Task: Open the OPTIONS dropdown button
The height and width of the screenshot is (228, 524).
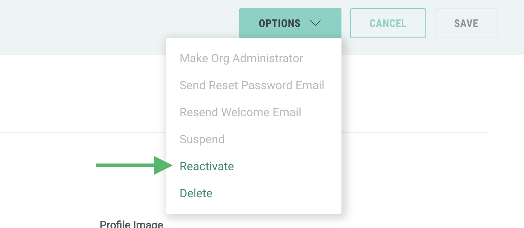Action: tap(290, 23)
